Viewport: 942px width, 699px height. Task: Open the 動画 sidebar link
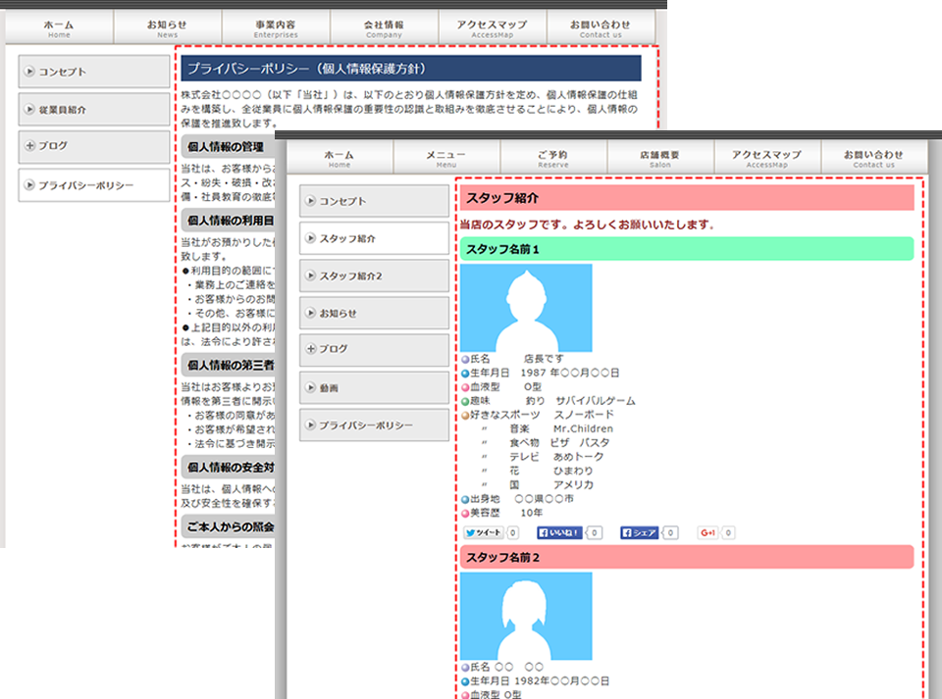coord(374,387)
